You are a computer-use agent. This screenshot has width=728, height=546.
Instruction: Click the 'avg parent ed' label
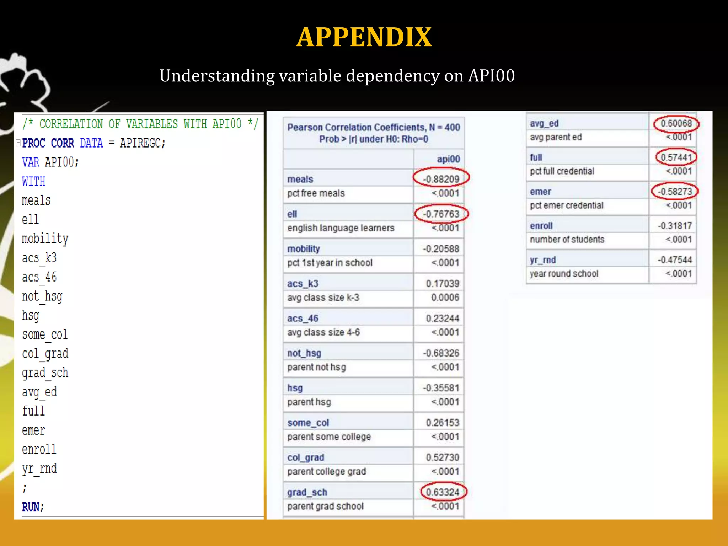pyautogui.click(x=556, y=137)
